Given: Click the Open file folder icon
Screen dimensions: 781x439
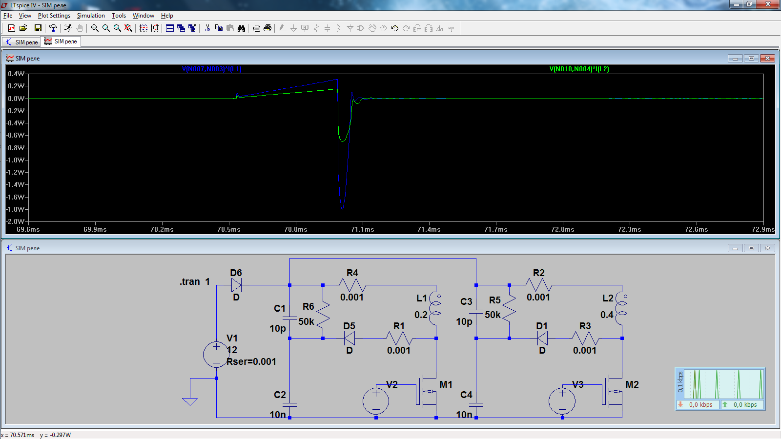Looking at the screenshot, I should (x=23, y=28).
